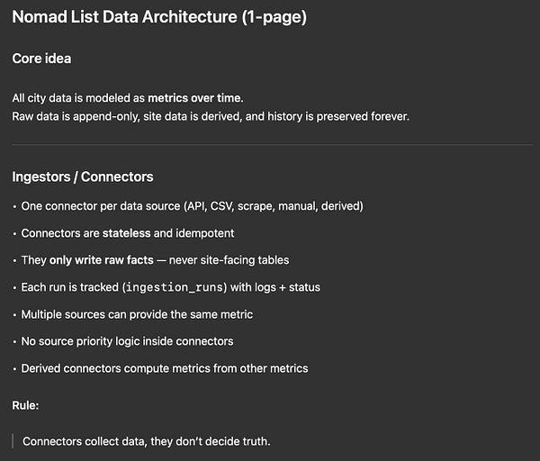This screenshot has height=461, width=540.
Task: Click the horizontal divider below Core idea
Action: coord(272,145)
